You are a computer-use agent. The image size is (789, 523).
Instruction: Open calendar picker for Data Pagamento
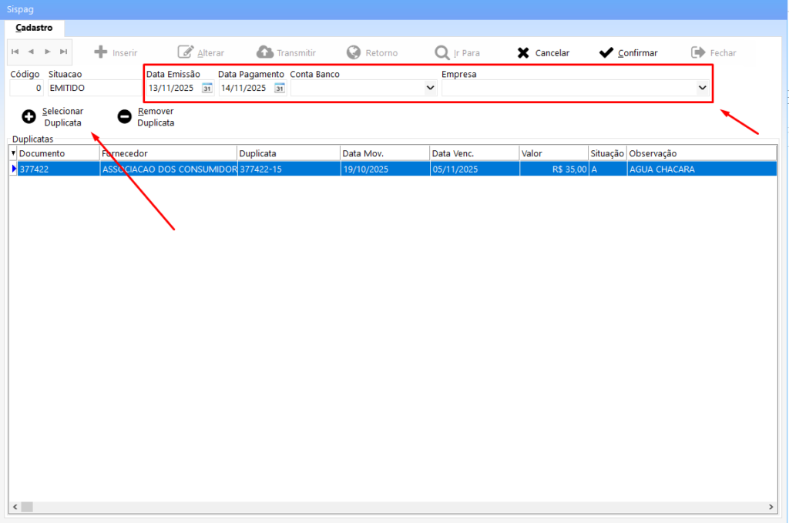(280, 88)
